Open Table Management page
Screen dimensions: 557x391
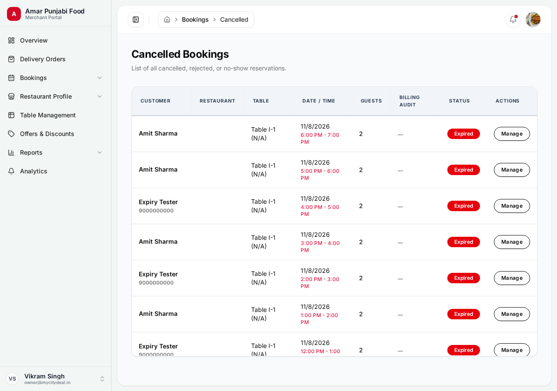[x=56, y=115]
